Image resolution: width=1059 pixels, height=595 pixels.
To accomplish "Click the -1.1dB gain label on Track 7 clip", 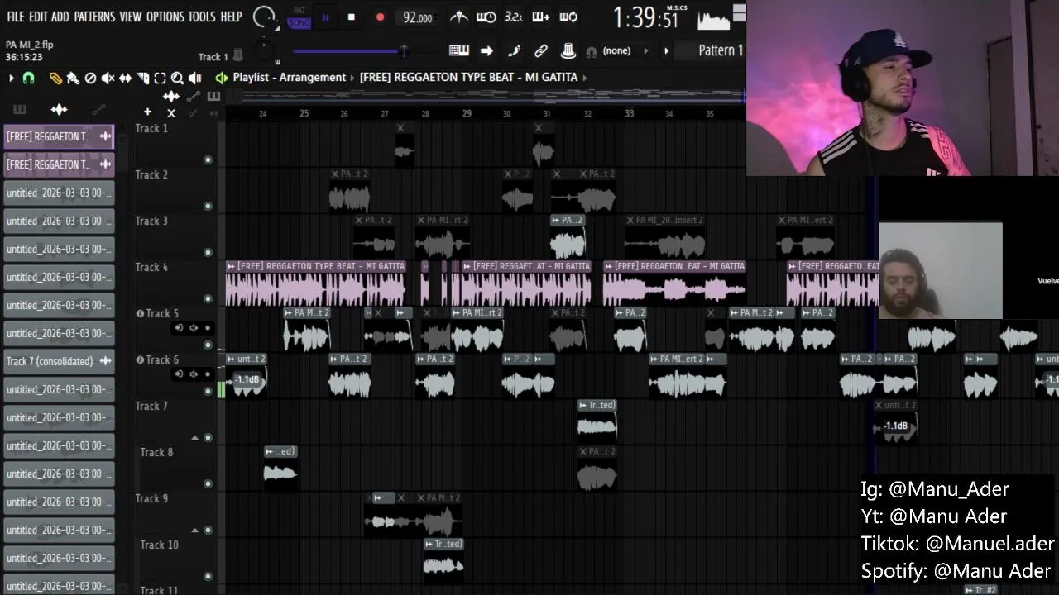I will pos(896,426).
